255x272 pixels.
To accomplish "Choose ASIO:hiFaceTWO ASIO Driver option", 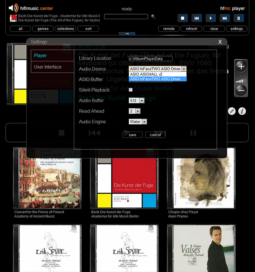I will (158, 79).
